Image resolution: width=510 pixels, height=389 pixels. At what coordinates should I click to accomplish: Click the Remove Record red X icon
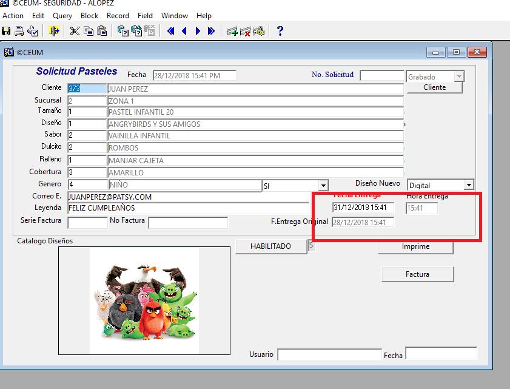pos(245,31)
